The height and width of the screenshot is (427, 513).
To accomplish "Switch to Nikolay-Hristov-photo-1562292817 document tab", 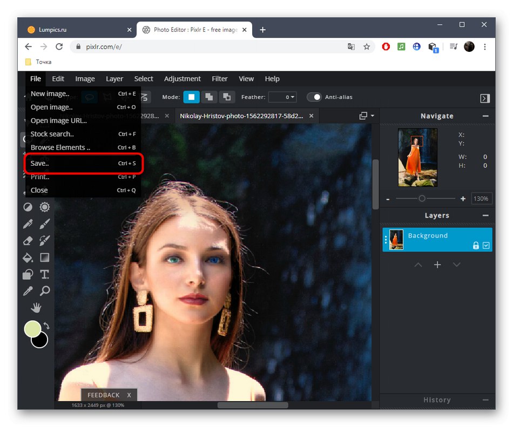I will (241, 116).
